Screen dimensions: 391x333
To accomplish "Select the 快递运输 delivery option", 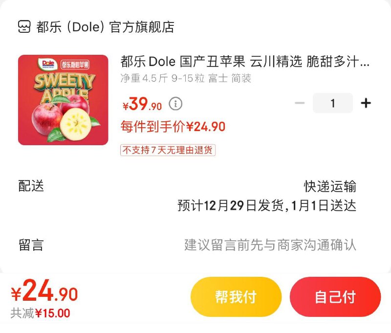I will pos(330,186).
